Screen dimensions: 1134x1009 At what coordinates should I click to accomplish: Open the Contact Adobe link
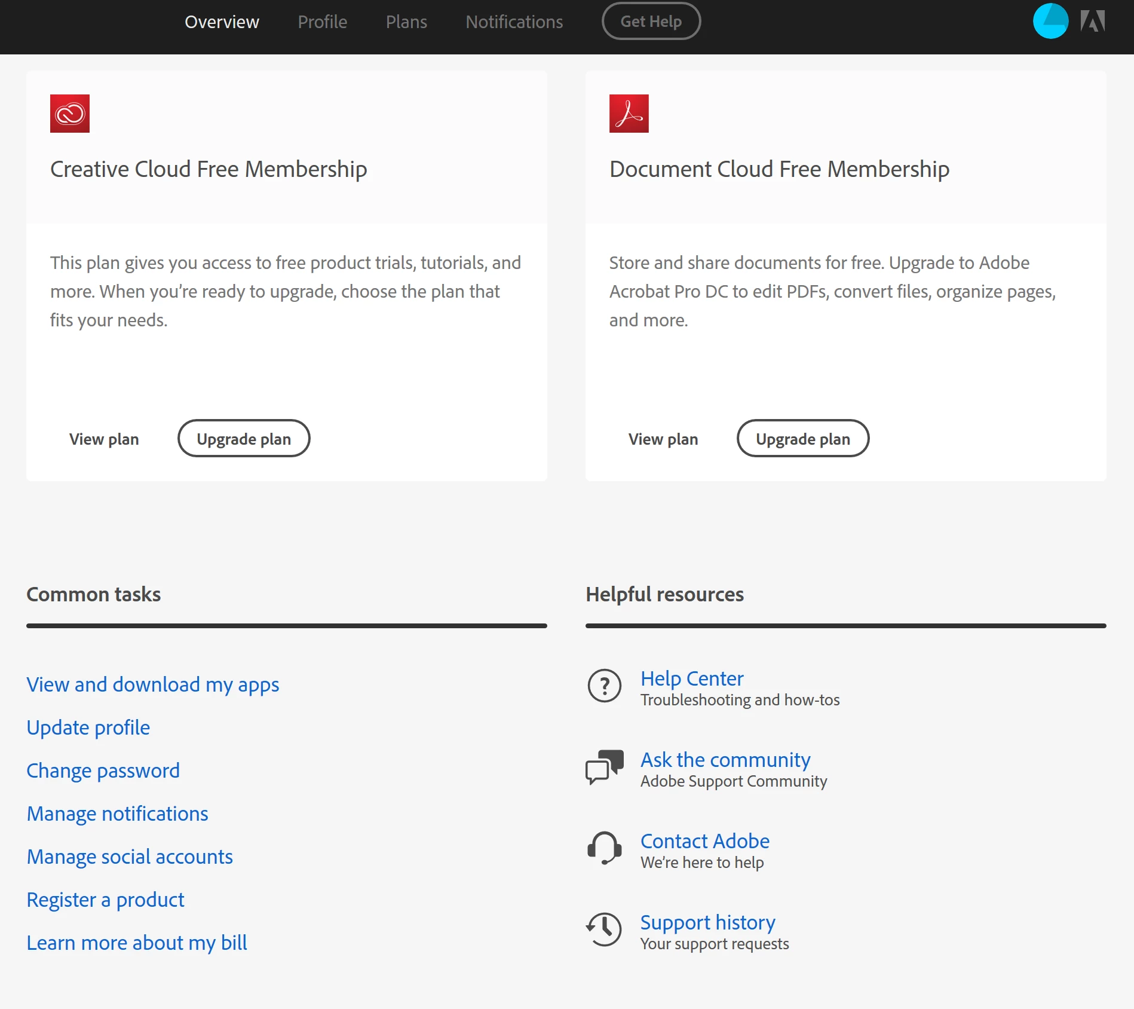[x=705, y=841]
